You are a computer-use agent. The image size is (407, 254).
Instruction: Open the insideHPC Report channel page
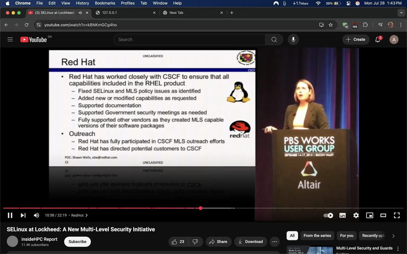pyautogui.click(x=39, y=239)
